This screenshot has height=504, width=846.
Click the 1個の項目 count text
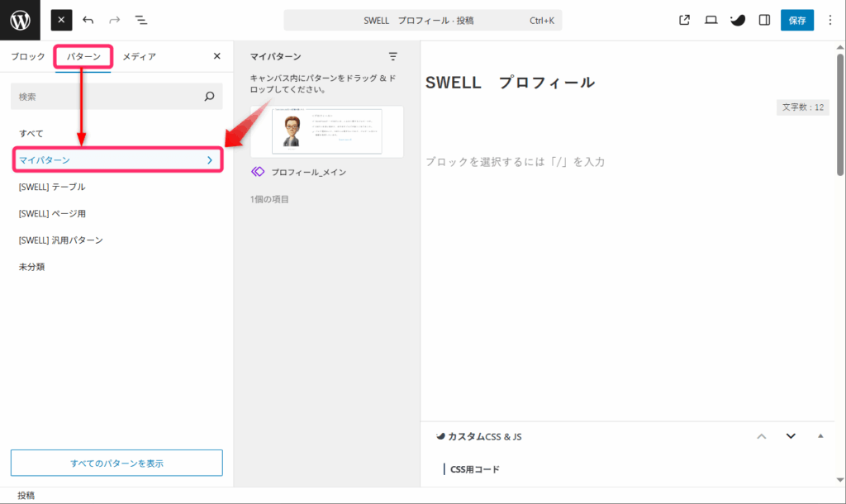269,199
